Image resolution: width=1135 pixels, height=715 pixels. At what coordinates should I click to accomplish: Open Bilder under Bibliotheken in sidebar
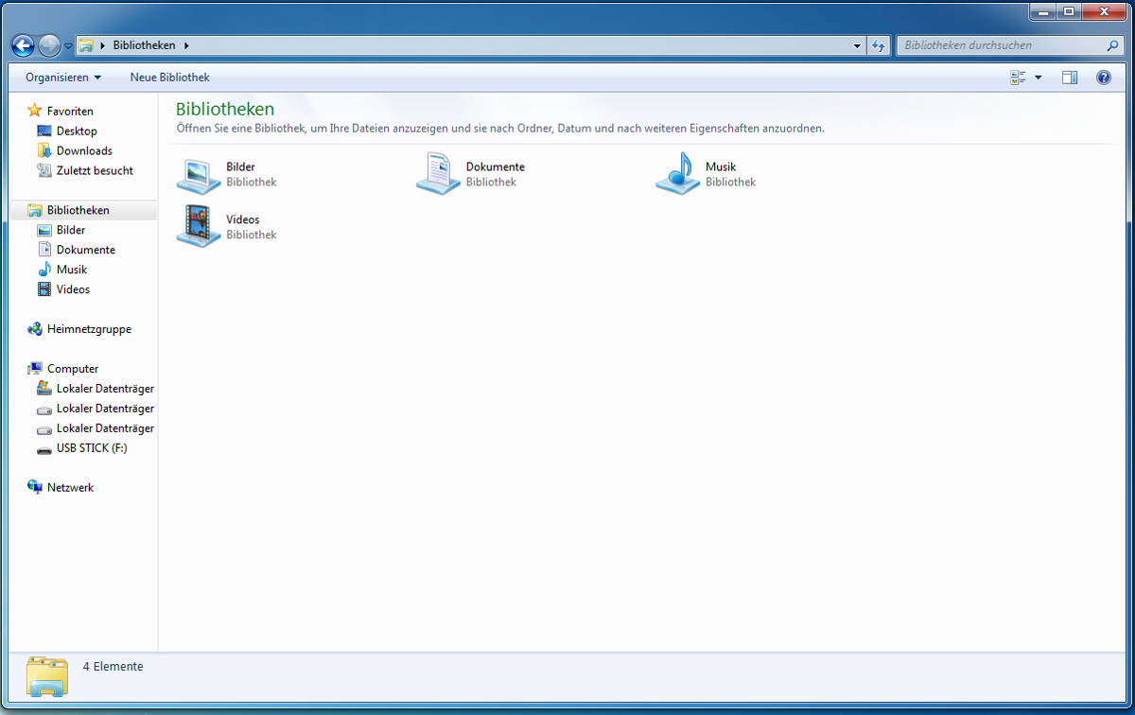click(71, 231)
